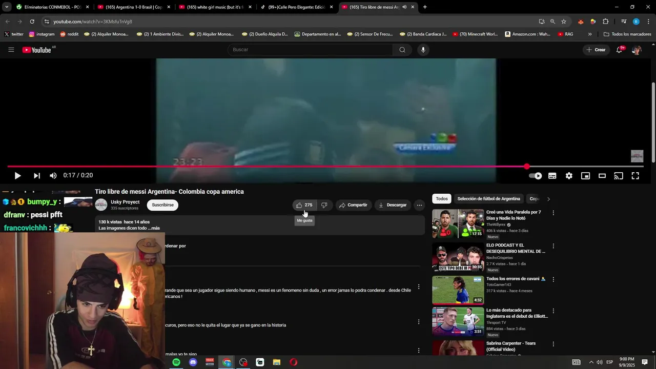Click the search magnifier button
Image resolution: width=656 pixels, height=369 pixels.
402,50
